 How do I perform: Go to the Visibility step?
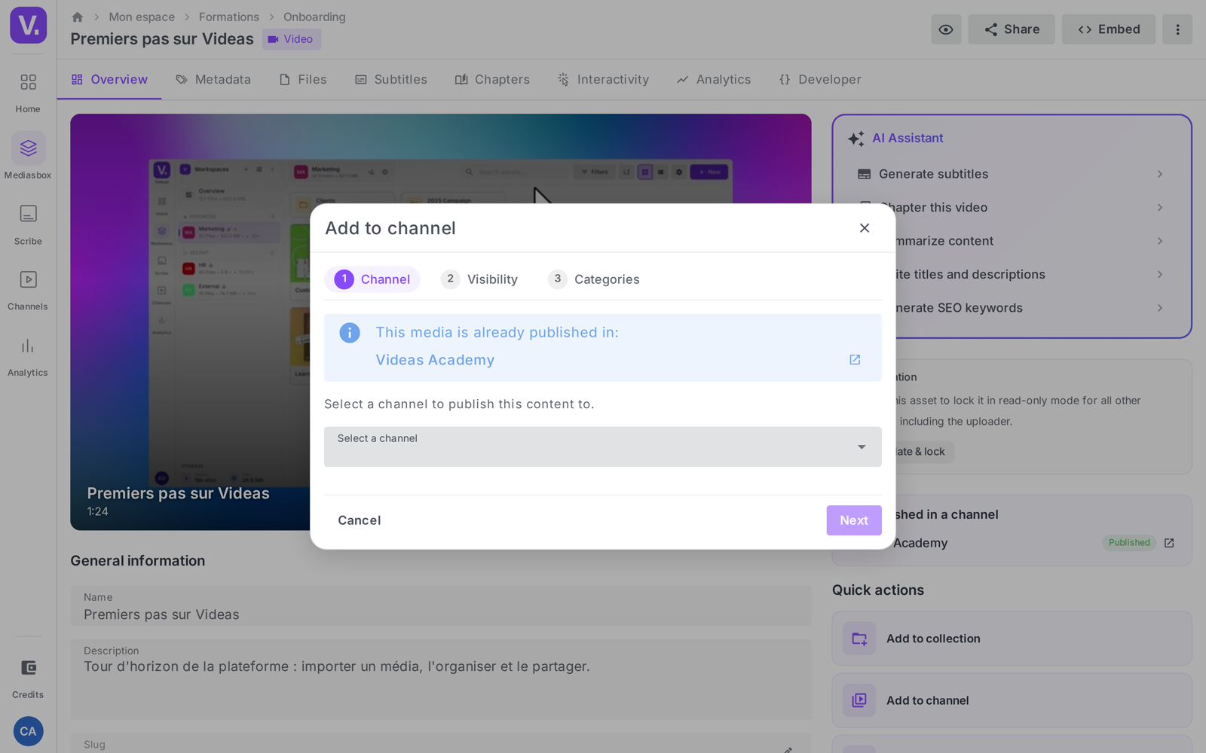pos(480,279)
